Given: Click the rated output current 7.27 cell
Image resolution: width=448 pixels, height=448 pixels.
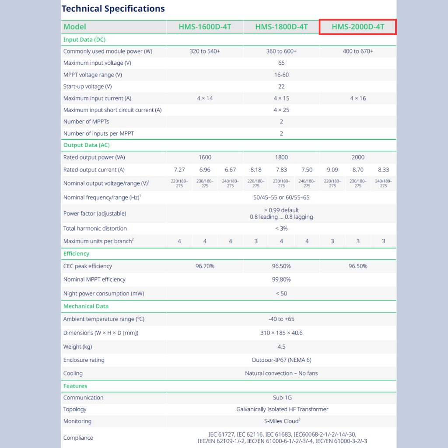Looking at the screenshot, I should (x=179, y=170).
